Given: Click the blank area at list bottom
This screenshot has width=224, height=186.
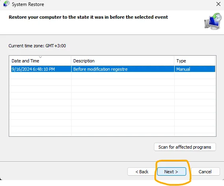Looking at the screenshot, I should coord(113,134).
